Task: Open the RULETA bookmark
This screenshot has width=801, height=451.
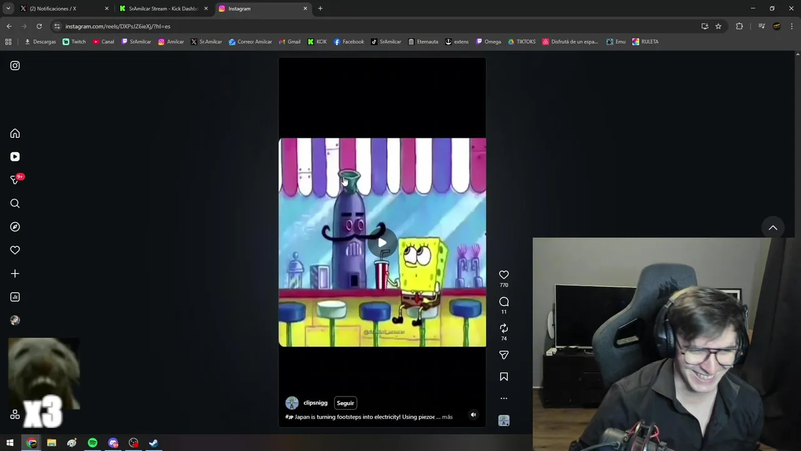Action: point(645,42)
